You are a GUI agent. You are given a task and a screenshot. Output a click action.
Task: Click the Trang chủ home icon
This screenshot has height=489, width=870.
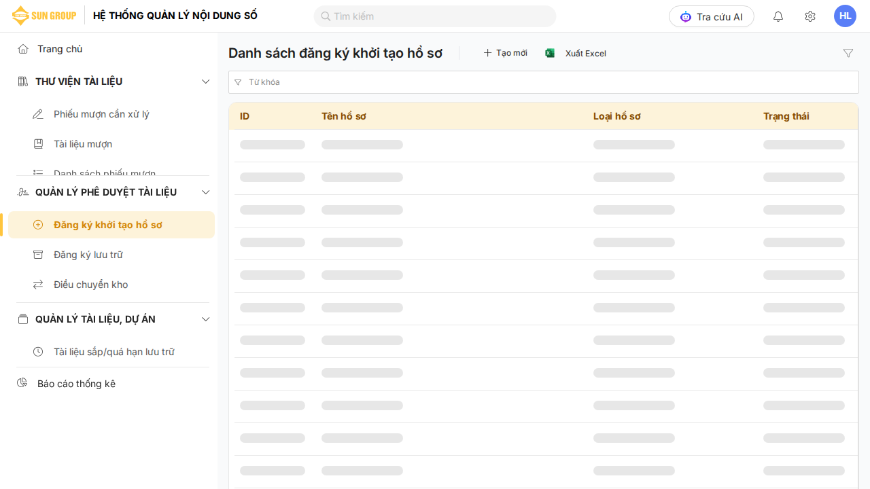tap(23, 49)
